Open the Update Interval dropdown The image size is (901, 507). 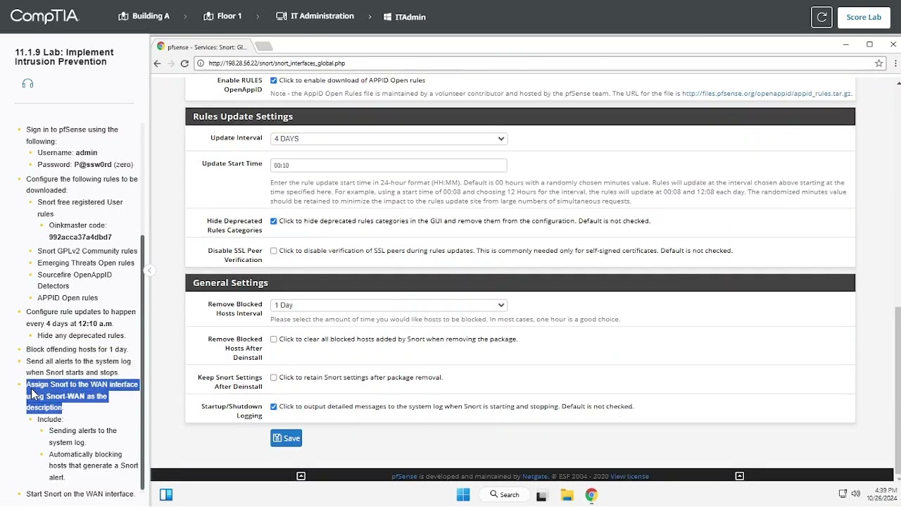point(389,139)
